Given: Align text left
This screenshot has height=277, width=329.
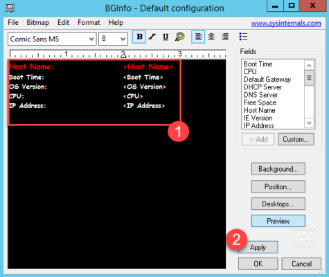Looking at the screenshot, I should click(x=198, y=37).
